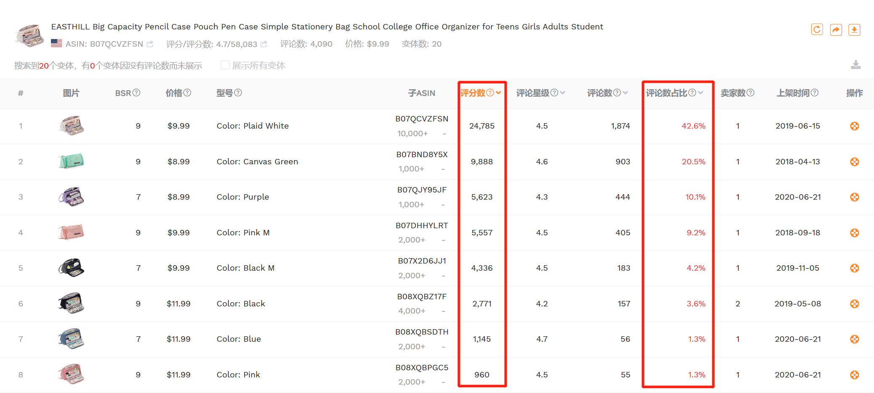Click the orange share arrow icon
This screenshot has width=874, height=393.
point(836,29)
